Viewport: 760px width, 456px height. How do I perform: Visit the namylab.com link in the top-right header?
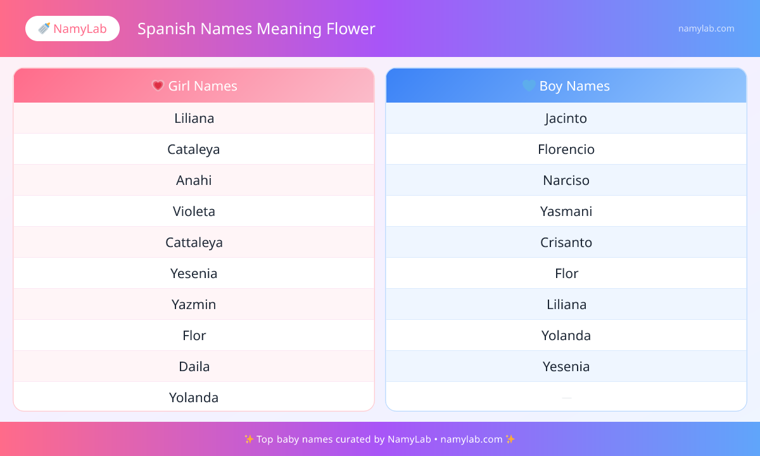706,28
